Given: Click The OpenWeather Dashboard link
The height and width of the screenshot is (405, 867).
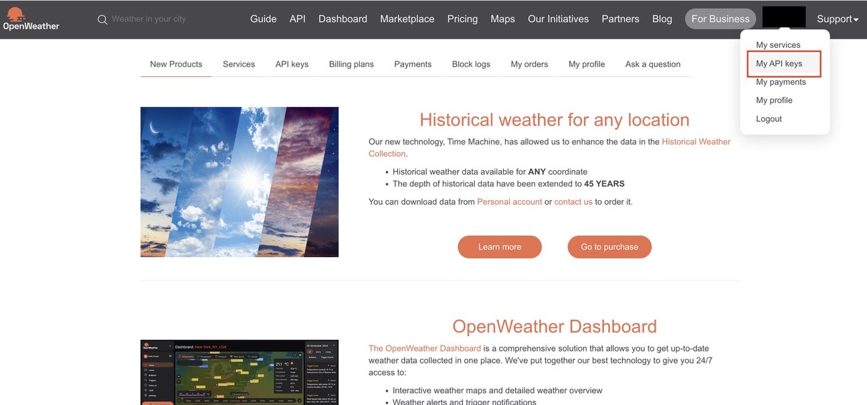Looking at the screenshot, I should click(425, 348).
